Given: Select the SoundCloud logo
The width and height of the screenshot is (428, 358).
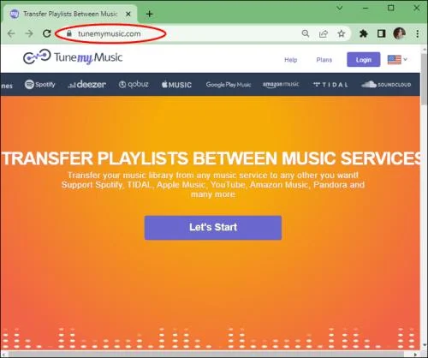Looking at the screenshot, I should [386, 85].
